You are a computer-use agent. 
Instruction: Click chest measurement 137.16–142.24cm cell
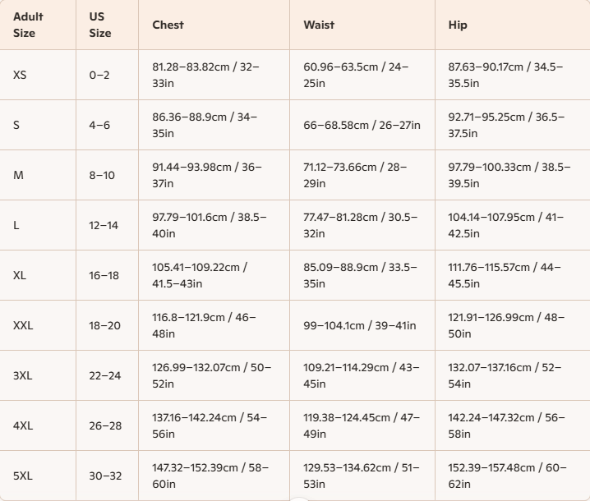[210, 425]
